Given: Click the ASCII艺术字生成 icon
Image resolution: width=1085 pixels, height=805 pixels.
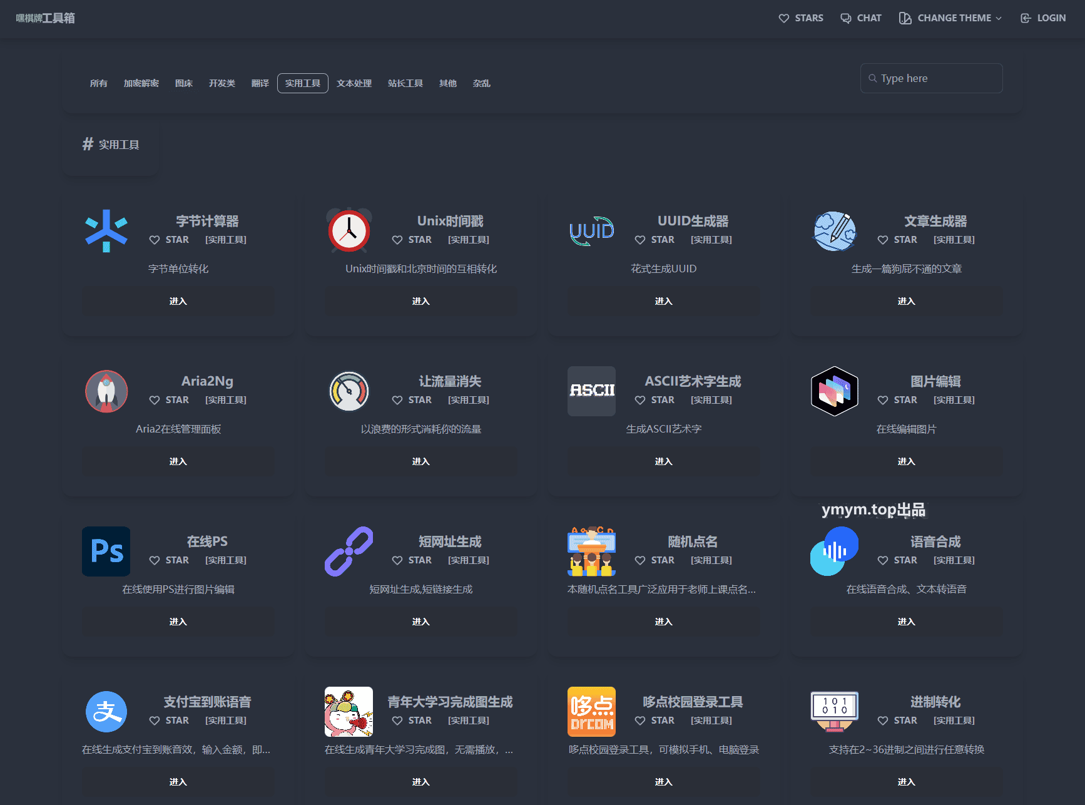Looking at the screenshot, I should [x=592, y=391].
